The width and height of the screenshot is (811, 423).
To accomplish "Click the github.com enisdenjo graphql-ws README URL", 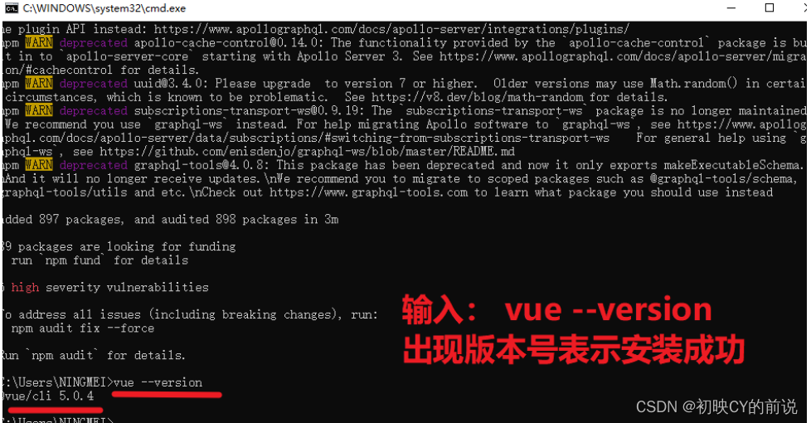I will 307,152.
